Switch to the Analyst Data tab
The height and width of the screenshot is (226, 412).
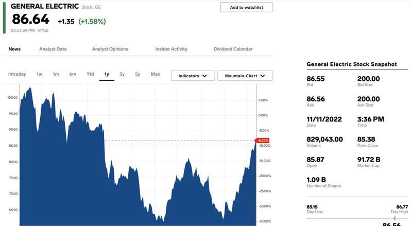(x=53, y=49)
